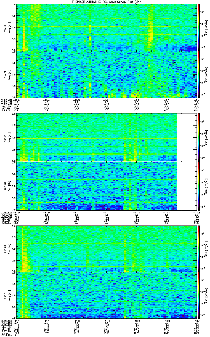Click the '1520' time tick label
The height and width of the screenshot is (337, 210).
136,333
